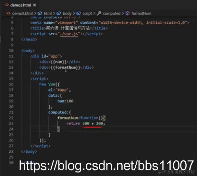Click the body breadcrumb segment
Image resolution: width=197 pixels, height=176 pixels.
point(67,13)
